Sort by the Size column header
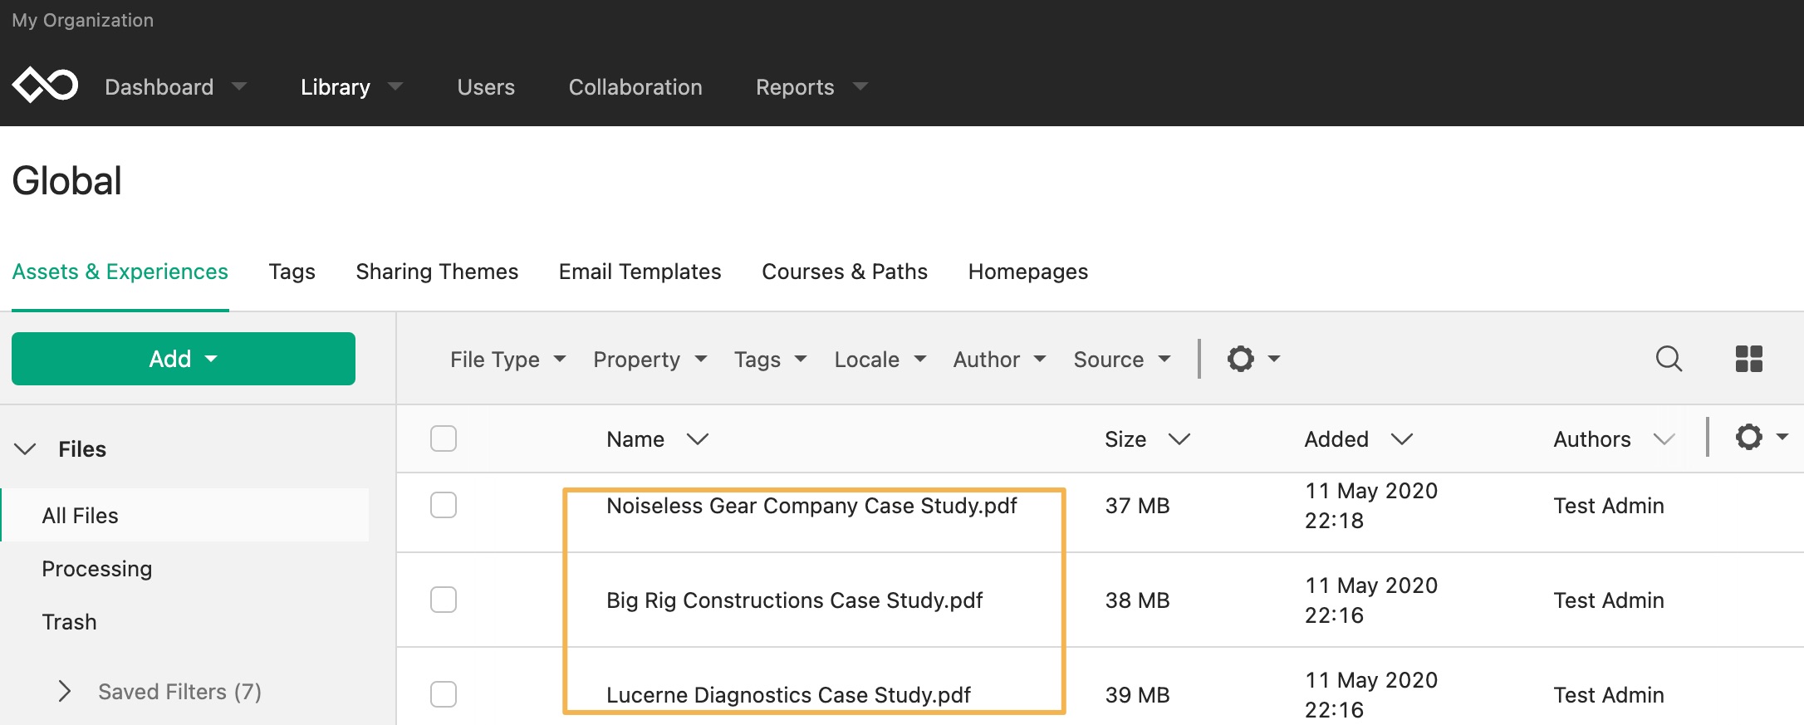 pyautogui.click(x=1147, y=439)
